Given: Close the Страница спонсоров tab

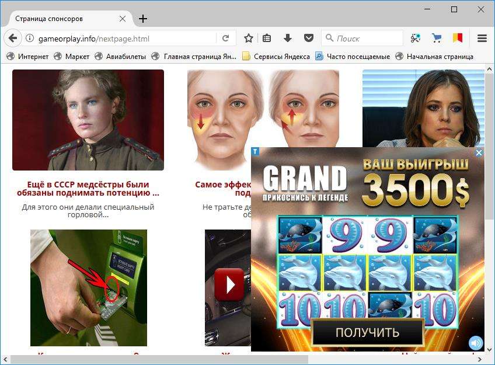Looking at the screenshot, I should tap(123, 19).
